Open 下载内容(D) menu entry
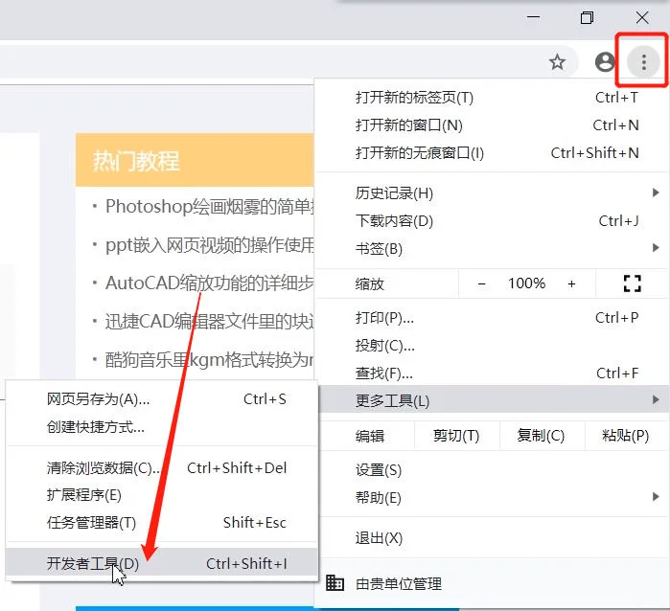 492,221
